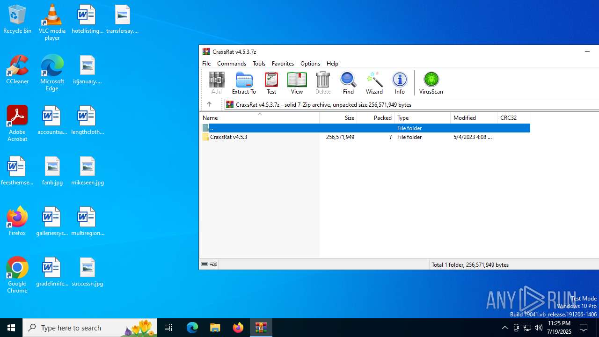Open the Recycle Bin desktop icon
The height and width of the screenshot is (337, 599).
17,19
